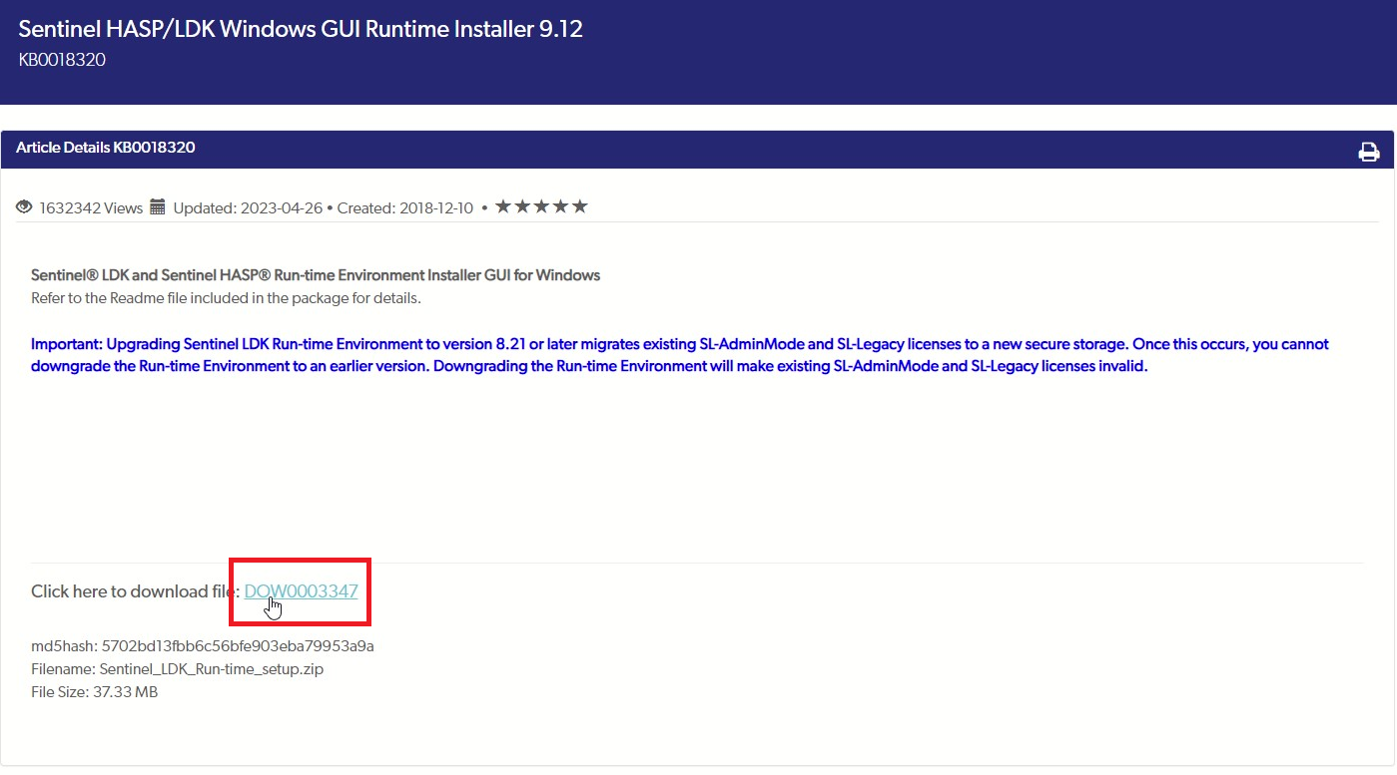Click the blue 'Important: Upgrading Sentinel LDK' notice
Viewport: 1397px width, 775px height.
point(680,355)
